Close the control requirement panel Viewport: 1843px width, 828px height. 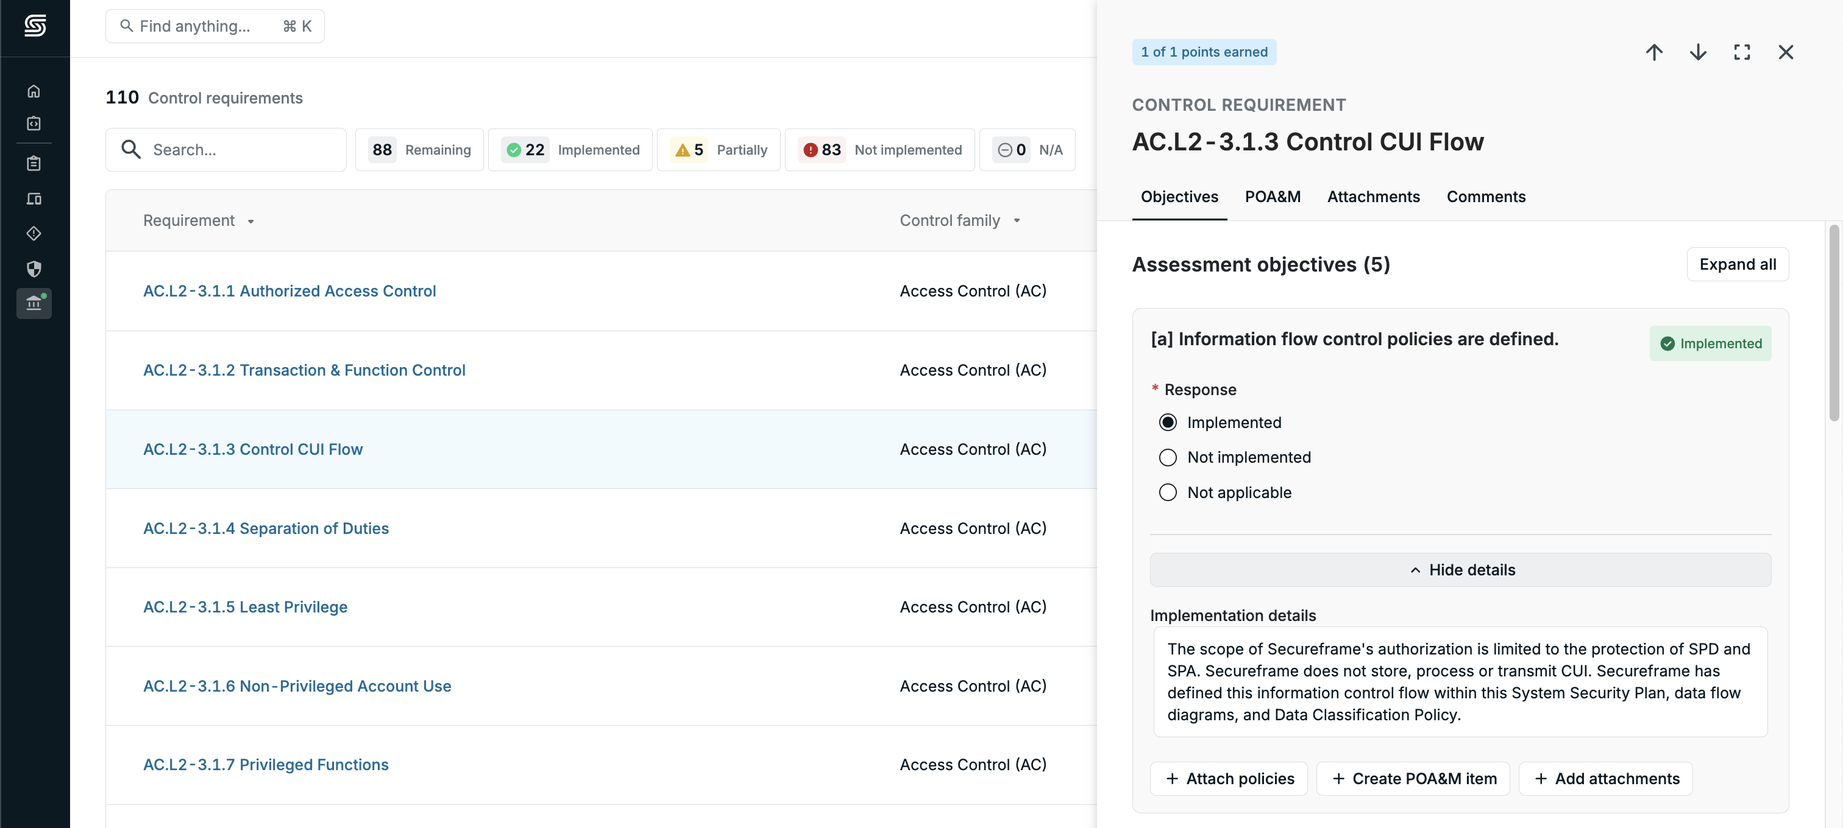tap(1785, 52)
